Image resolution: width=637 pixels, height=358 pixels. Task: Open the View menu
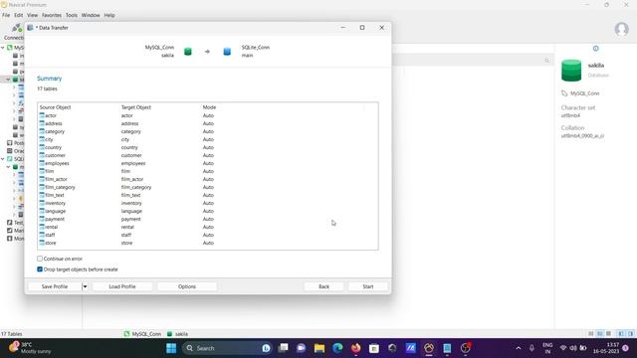(32, 15)
